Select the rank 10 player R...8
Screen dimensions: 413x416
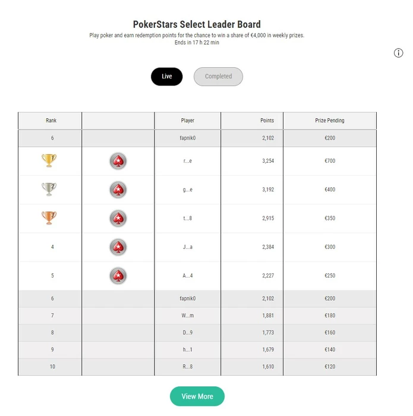click(188, 367)
